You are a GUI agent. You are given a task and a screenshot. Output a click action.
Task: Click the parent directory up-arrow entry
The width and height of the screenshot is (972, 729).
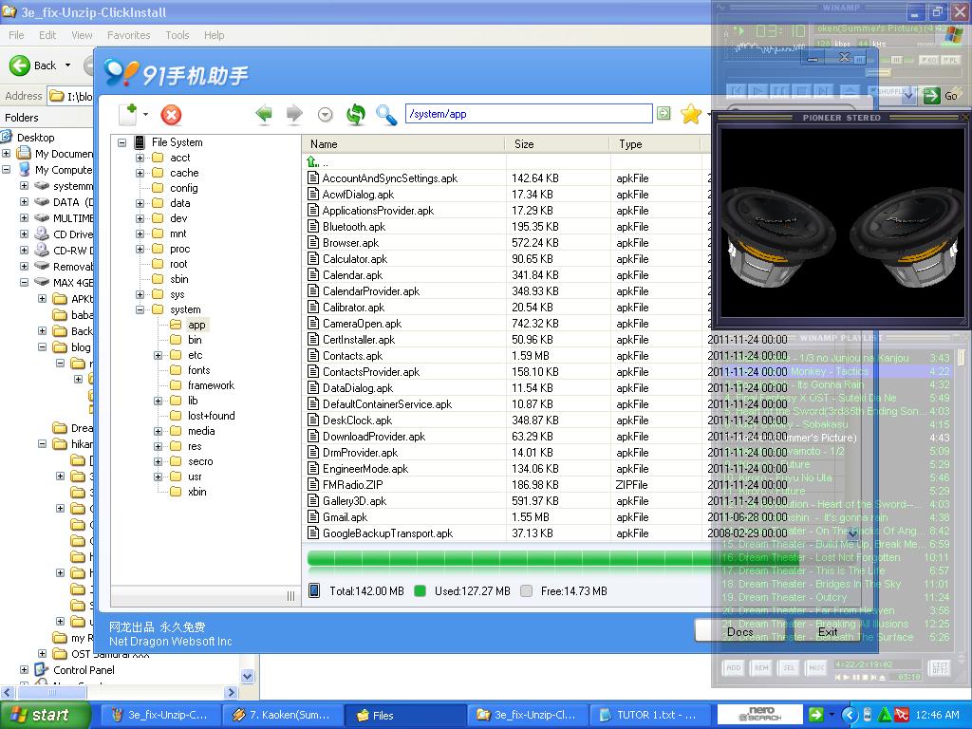(318, 162)
